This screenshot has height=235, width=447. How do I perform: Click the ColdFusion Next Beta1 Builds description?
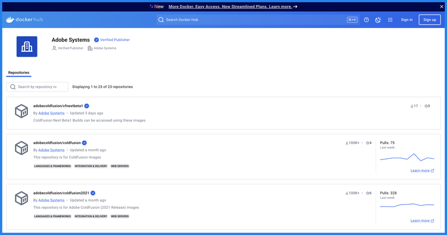point(89,120)
